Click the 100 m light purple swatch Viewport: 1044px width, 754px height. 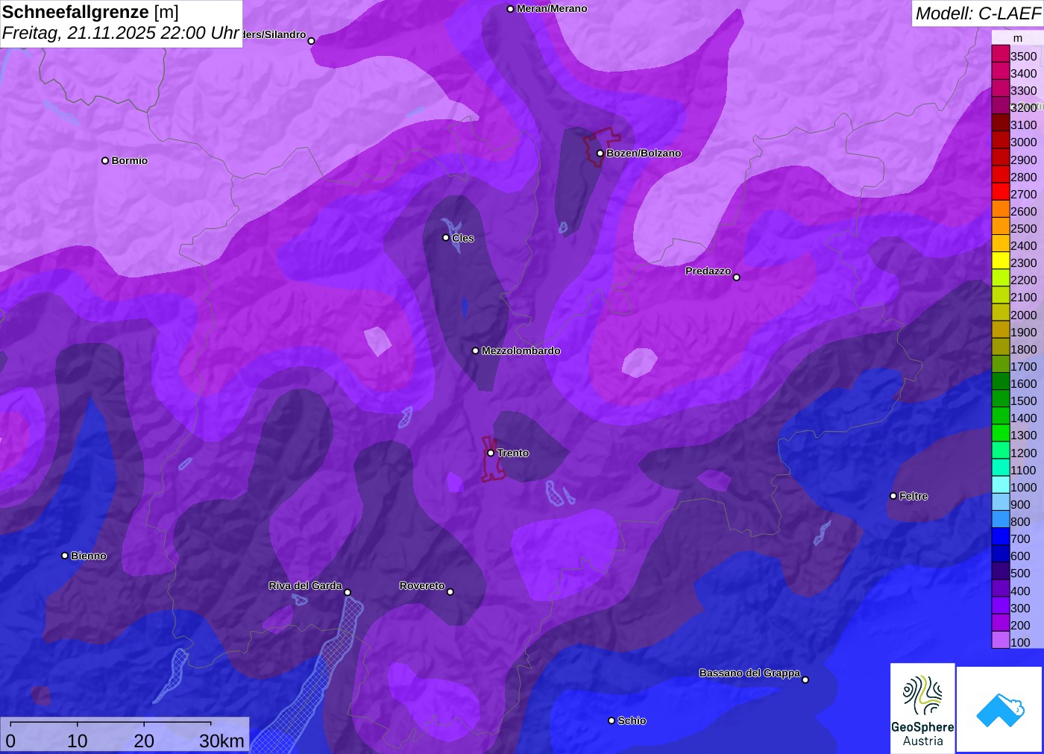tap(1000, 640)
